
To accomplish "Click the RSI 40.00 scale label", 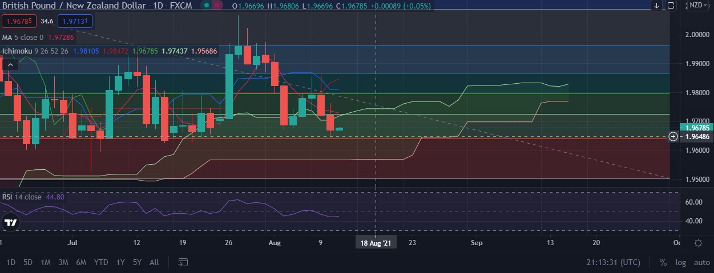I will click(693, 221).
